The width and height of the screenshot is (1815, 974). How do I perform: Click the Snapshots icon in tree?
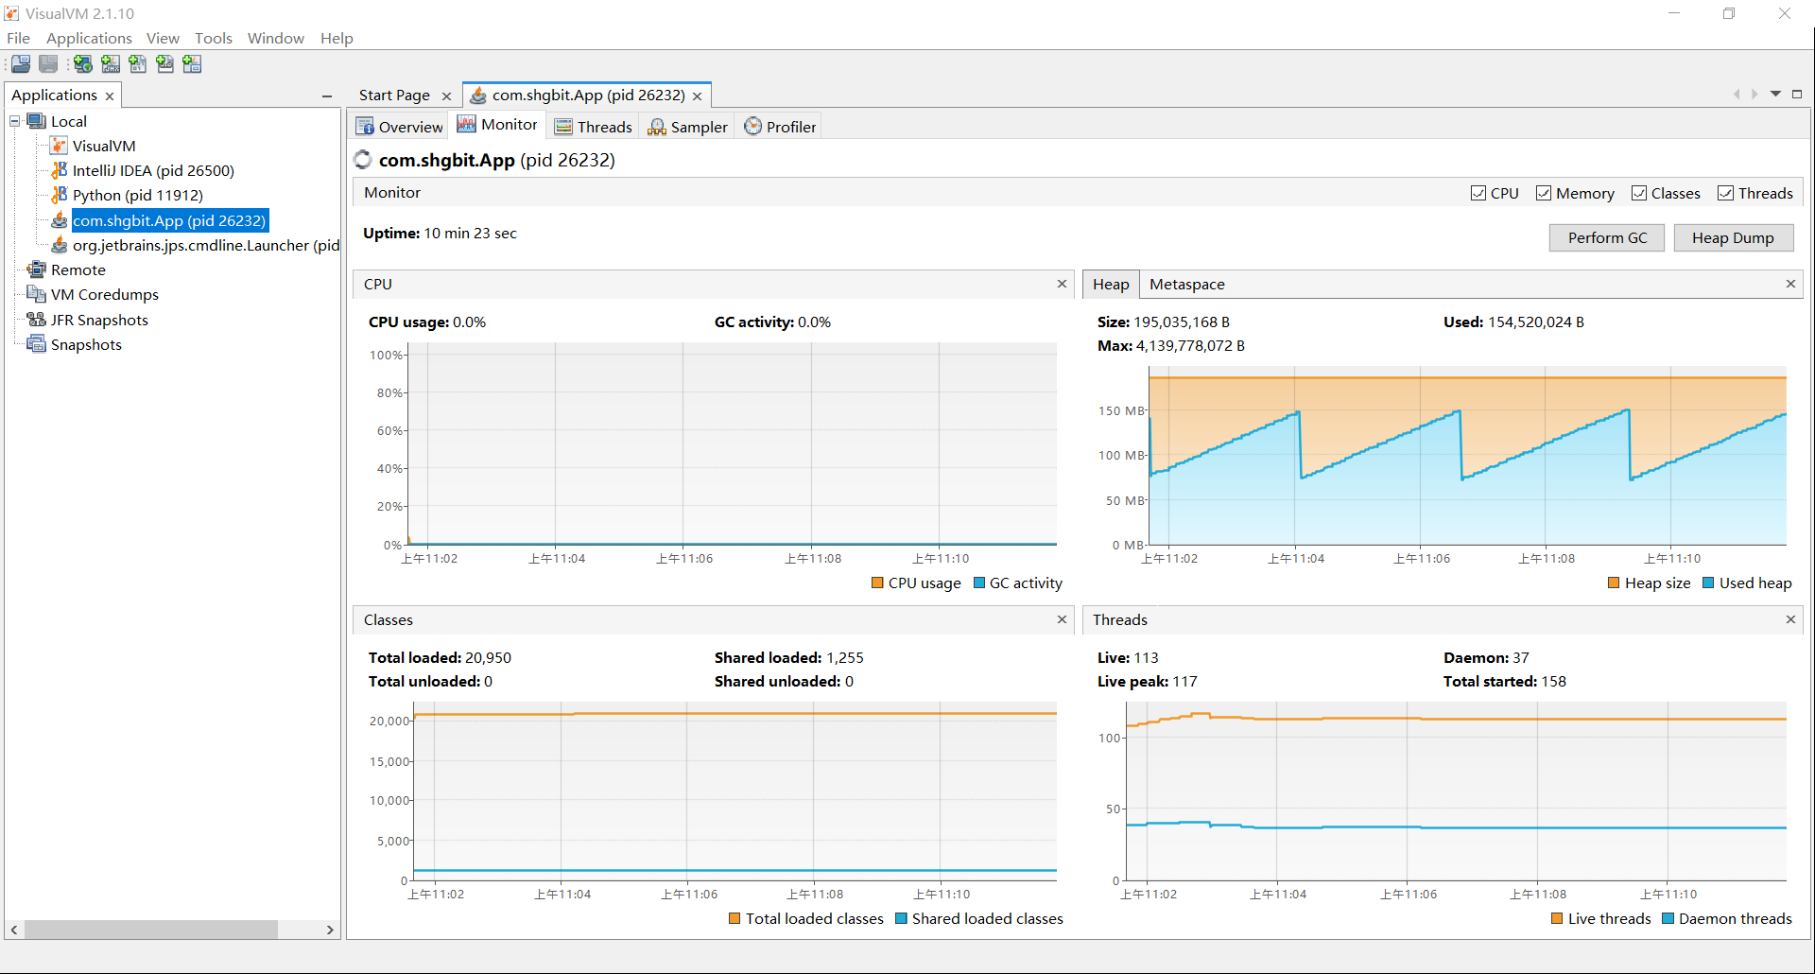37,344
